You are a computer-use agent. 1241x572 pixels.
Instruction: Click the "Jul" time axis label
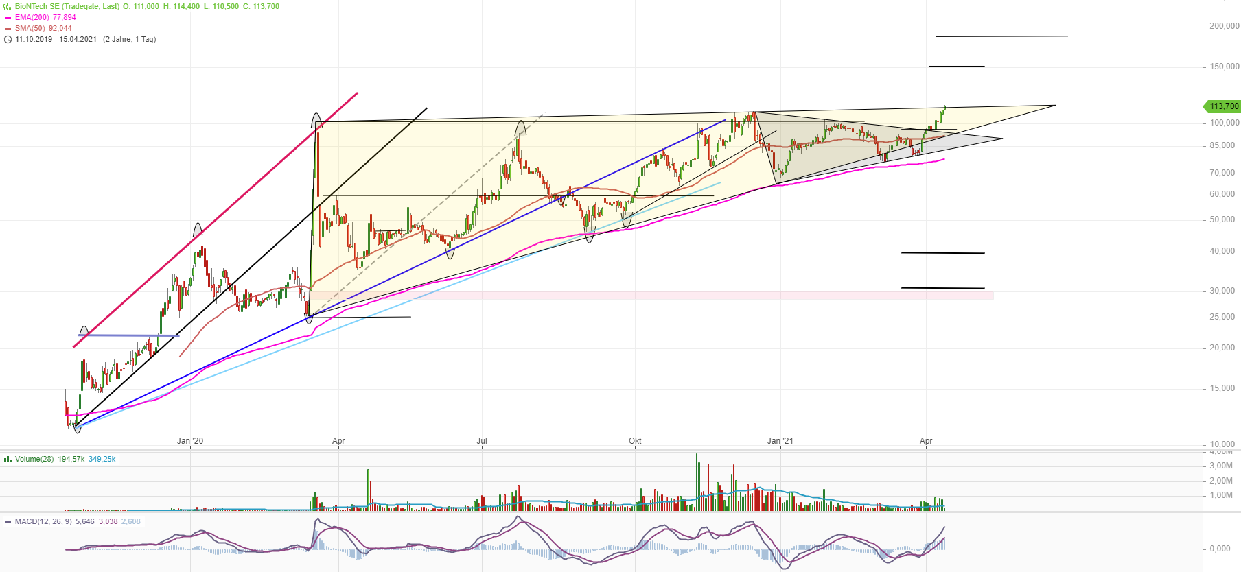click(482, 441)
